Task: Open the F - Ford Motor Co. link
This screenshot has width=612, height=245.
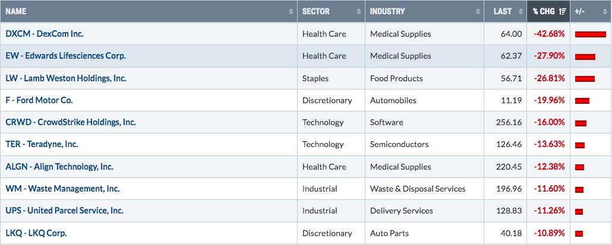Action: (x=39, y=100)
